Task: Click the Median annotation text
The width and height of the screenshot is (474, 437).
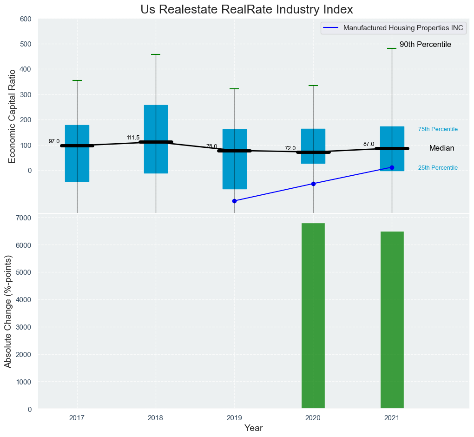Action: coord(441,148)
